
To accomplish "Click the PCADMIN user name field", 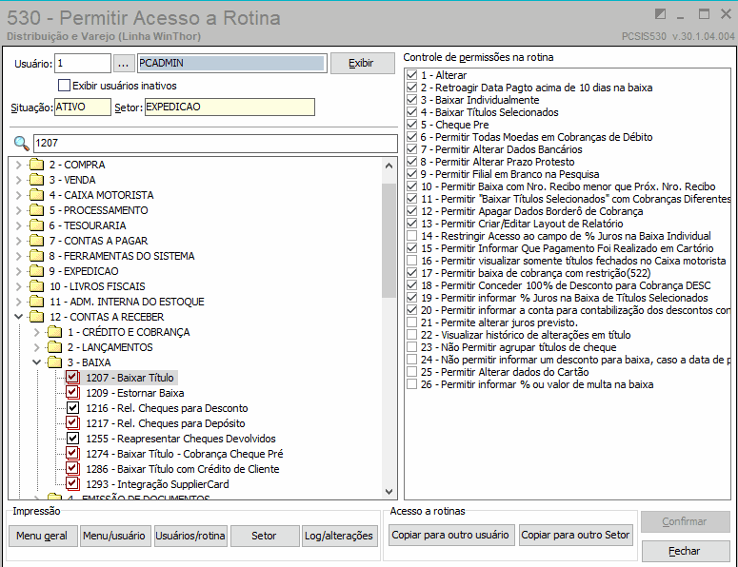I will [231, 63].
